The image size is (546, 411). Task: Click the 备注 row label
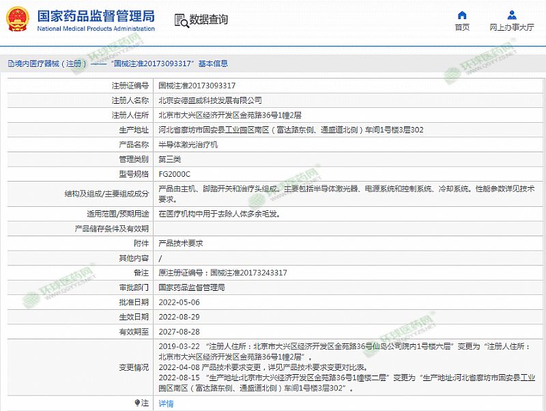coord(141,272)
